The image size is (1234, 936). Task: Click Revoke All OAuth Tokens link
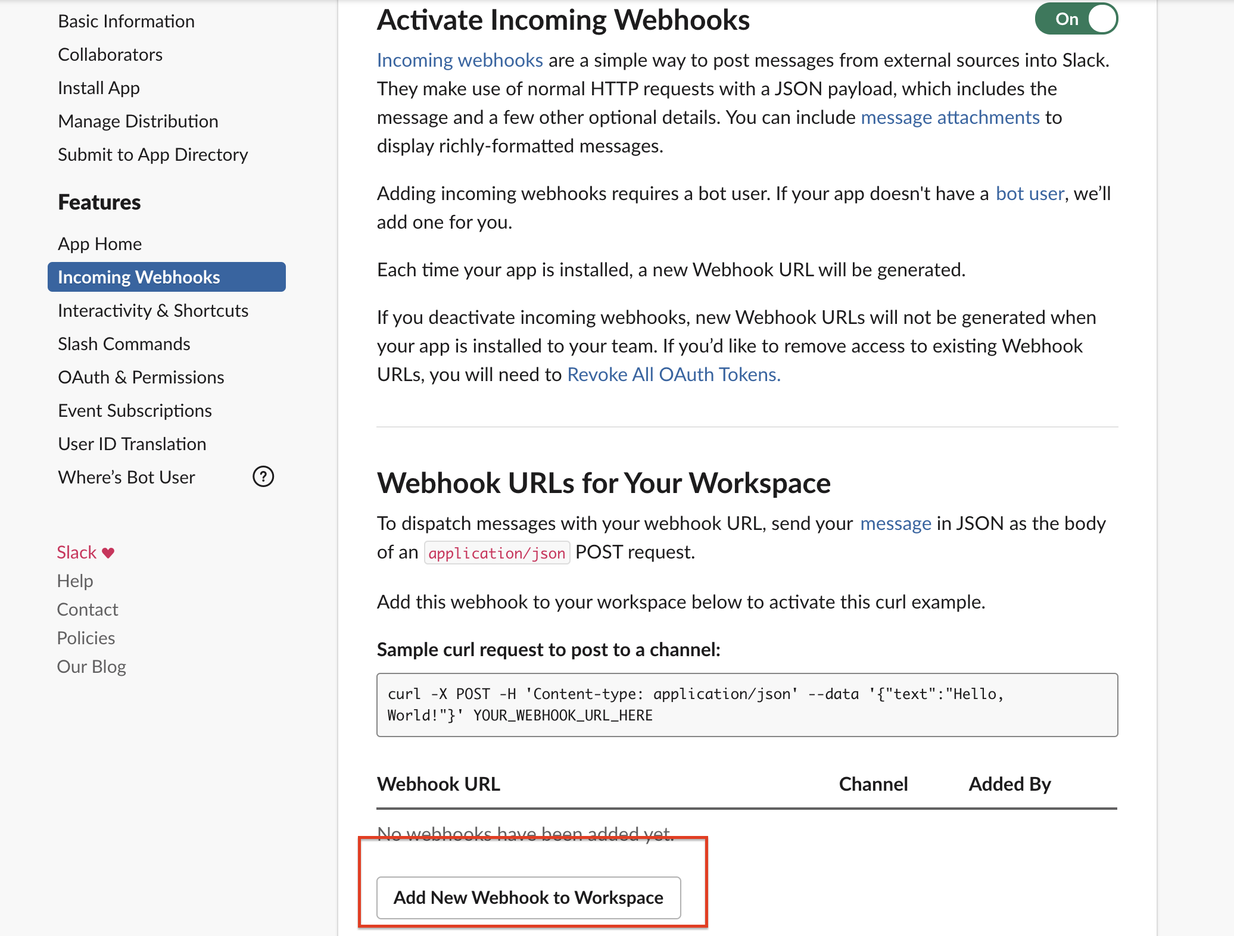pos(674,375)
